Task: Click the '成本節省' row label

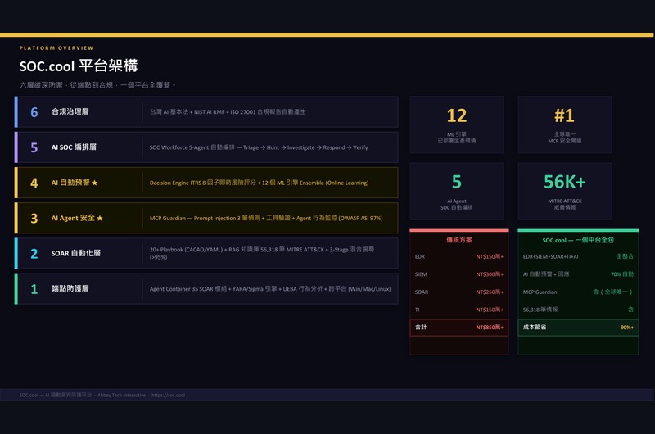Action: 535,327
